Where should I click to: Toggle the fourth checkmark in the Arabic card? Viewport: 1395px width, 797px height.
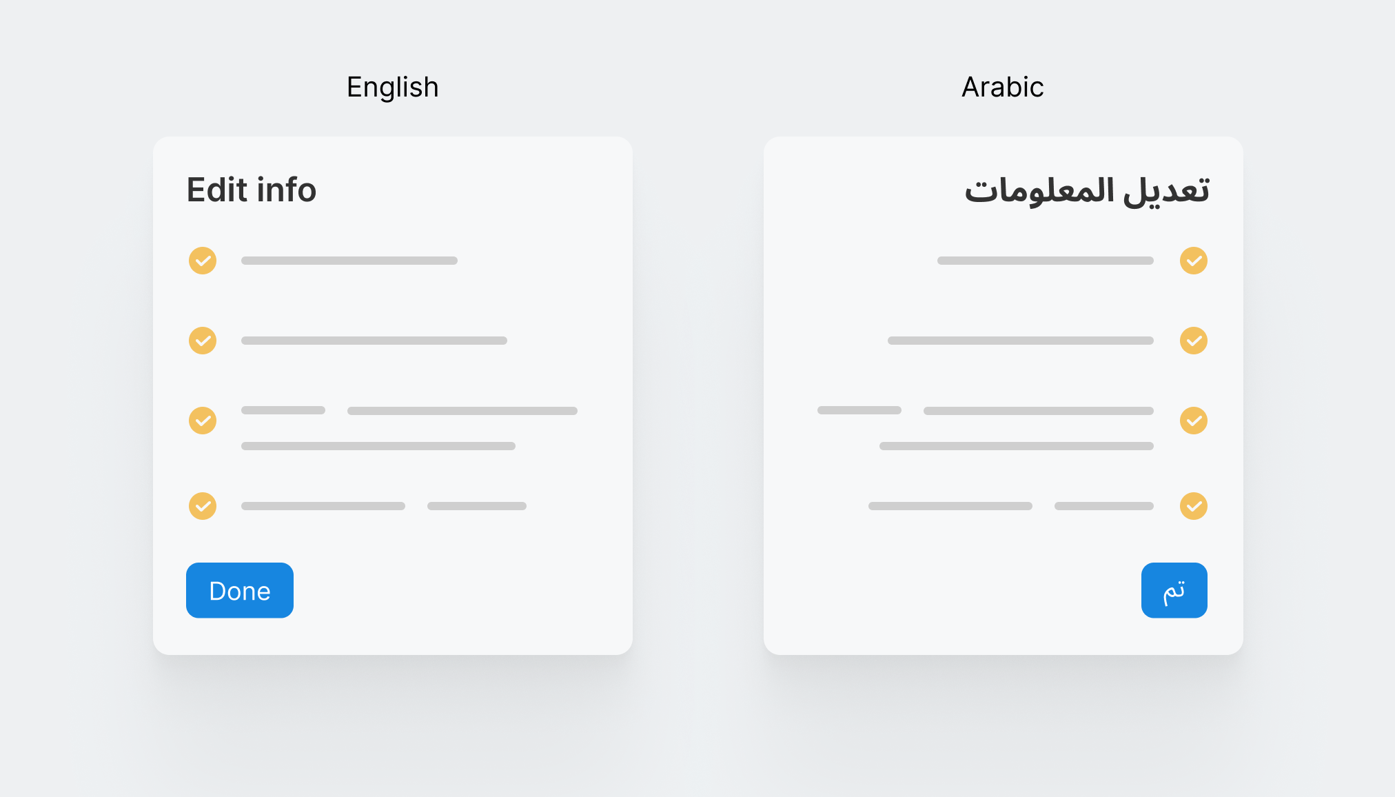click(1194, 506)
